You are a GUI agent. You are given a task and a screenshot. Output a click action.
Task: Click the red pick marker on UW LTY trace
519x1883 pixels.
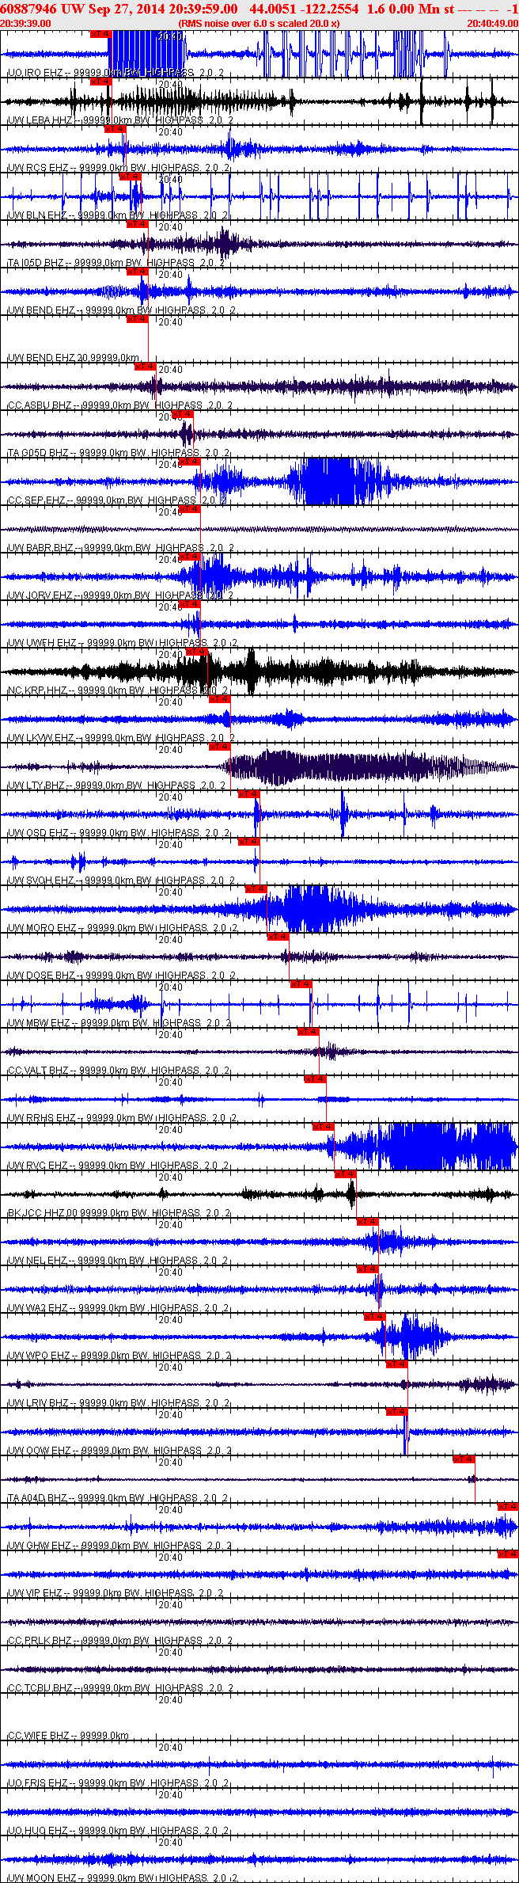(x=219, y=747)
